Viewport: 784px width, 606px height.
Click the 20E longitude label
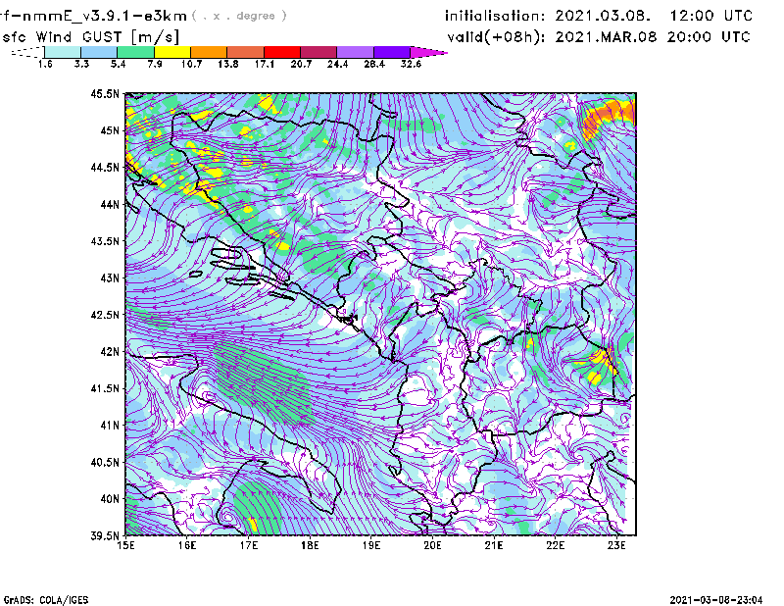point(432,545)
